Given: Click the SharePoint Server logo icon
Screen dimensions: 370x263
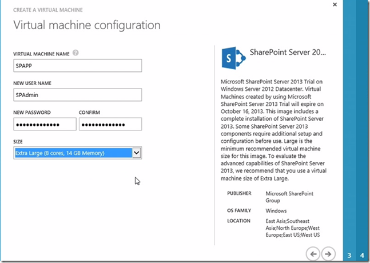Looking at the screenshot, I should 234,58.
